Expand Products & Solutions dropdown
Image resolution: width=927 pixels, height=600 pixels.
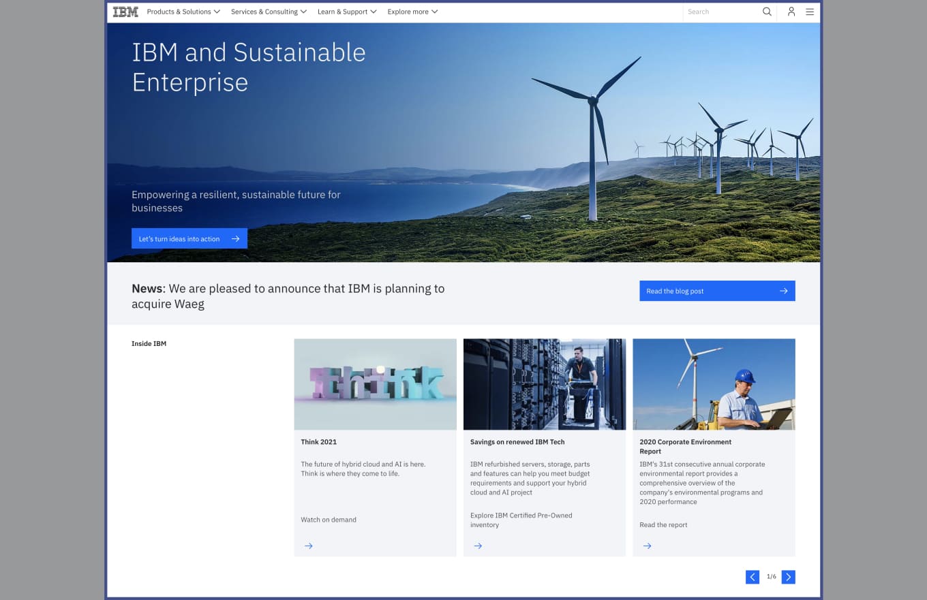tap(183, 12)
